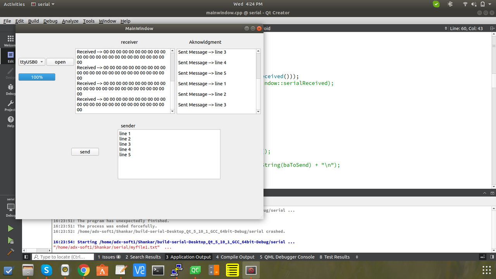Screen dimensions: 496x279
Task: Open Qt Creator QC icon in dock
Action: click(195, 270)
